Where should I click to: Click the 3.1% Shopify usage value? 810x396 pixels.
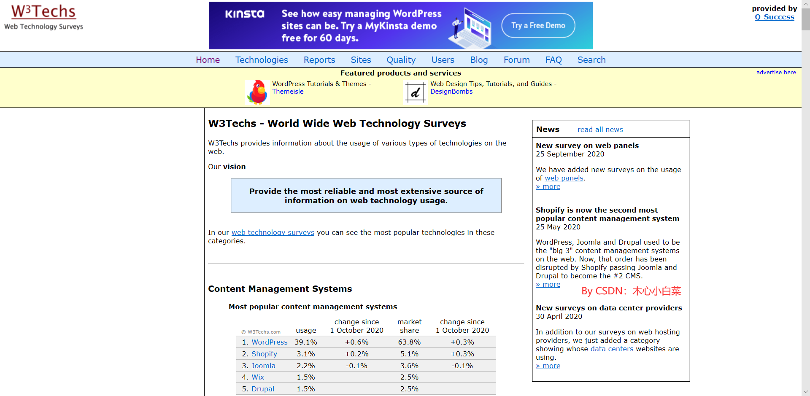pos(306,354)
